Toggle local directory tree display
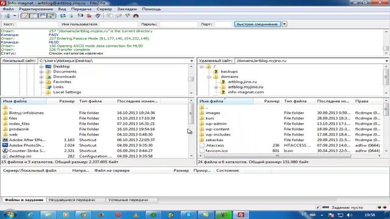Screen dimensions: 390x219 coord(34,16)
